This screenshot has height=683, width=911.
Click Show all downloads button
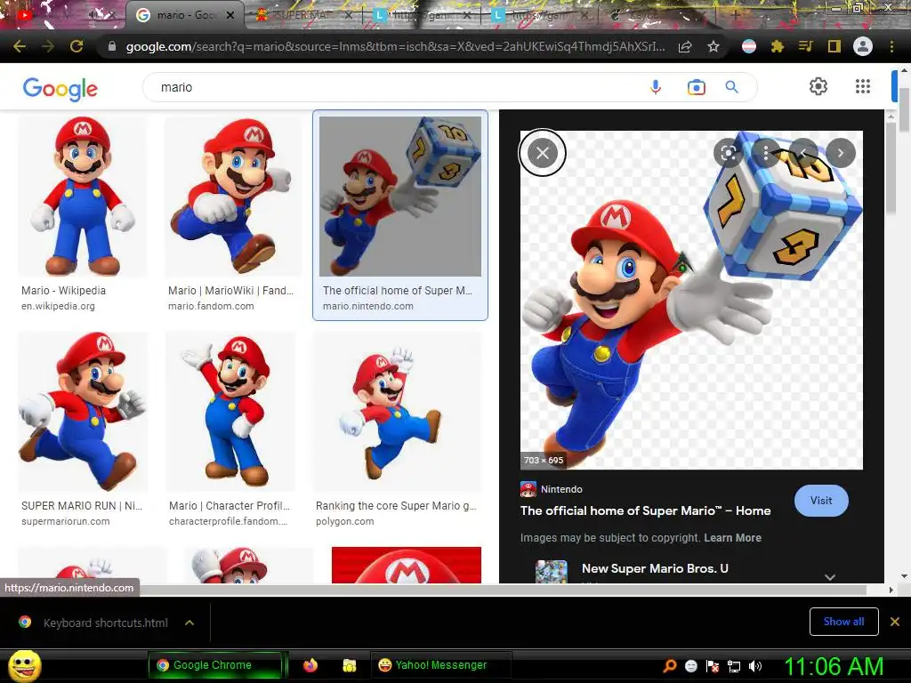click(x=843, y=622)
